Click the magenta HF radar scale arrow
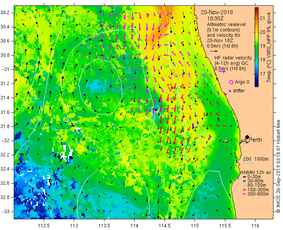 pos(222,71)
